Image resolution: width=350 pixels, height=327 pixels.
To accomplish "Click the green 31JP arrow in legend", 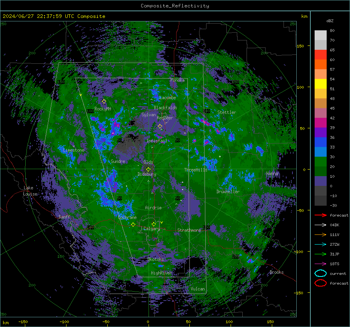I will [x=320, y=254].
